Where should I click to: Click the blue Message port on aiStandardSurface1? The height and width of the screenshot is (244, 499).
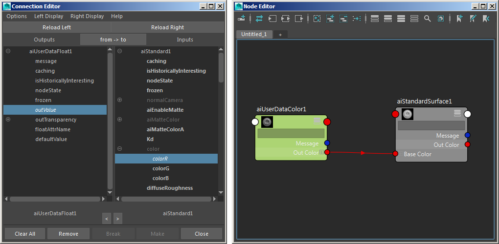click(468, 135)
